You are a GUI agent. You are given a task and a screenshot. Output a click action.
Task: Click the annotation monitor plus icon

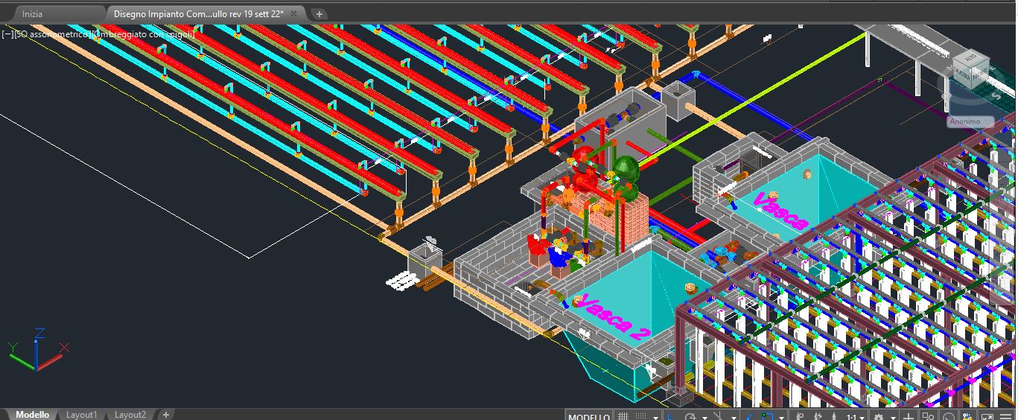click(909, 416)
